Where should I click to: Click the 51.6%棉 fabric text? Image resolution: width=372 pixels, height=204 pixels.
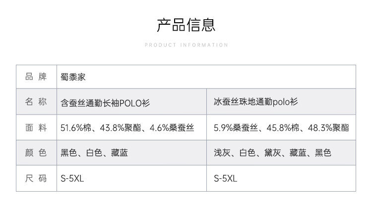point(76,128)
